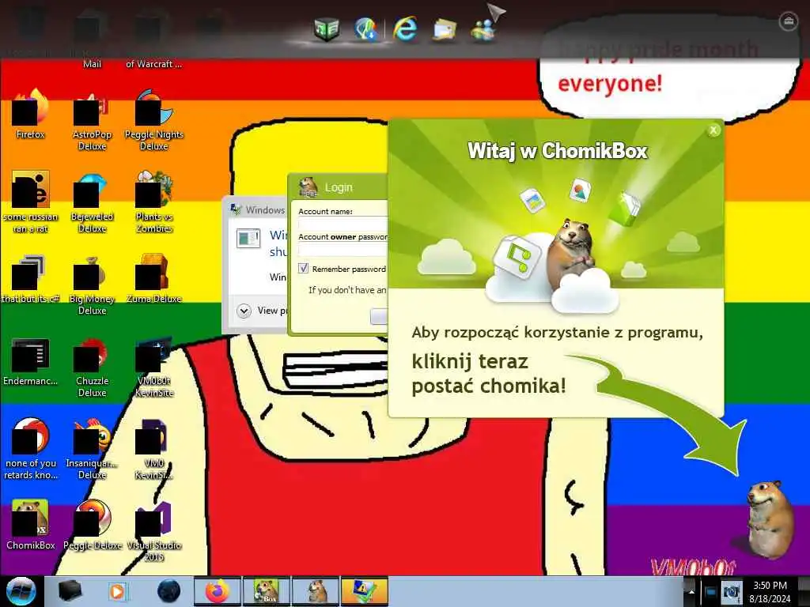
Task: Switch to hamster Login taskbar button
Action: pos(315,591)
